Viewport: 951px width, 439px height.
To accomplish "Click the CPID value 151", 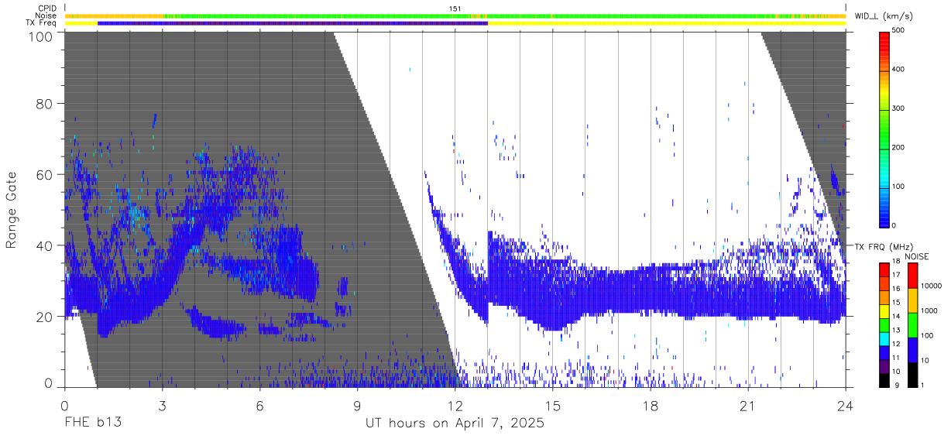I will (455, 9).
